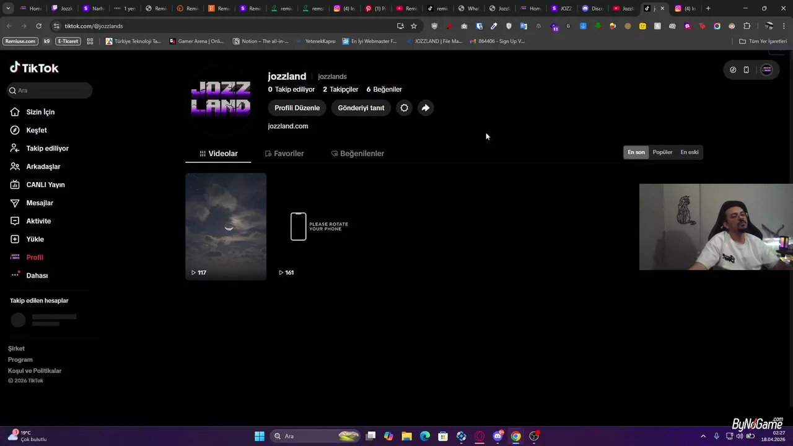Click the browser back arrow
Image resolution: width=793 pixels, height=446 pixels.
coord(9,26)
